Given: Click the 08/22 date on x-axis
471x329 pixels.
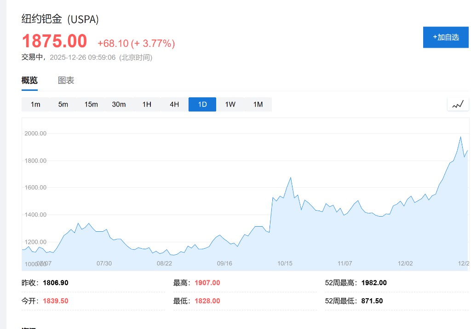Looking at the screenshot, I should click(x=164, y=263).
